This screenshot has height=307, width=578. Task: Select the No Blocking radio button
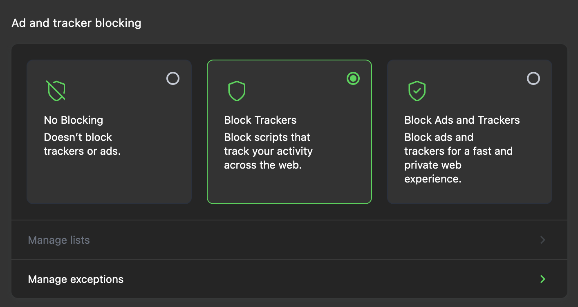[x=173, y=78]
